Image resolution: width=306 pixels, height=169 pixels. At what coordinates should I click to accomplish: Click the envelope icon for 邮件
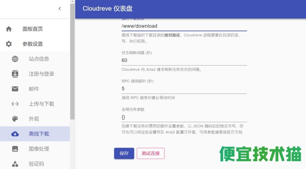tap(15, 89)
